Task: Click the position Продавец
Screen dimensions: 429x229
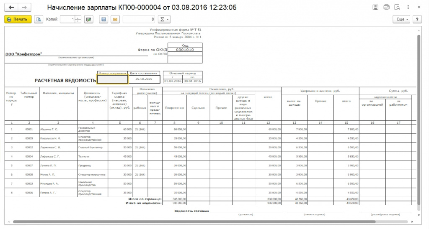Action: [x=85, y=165]
